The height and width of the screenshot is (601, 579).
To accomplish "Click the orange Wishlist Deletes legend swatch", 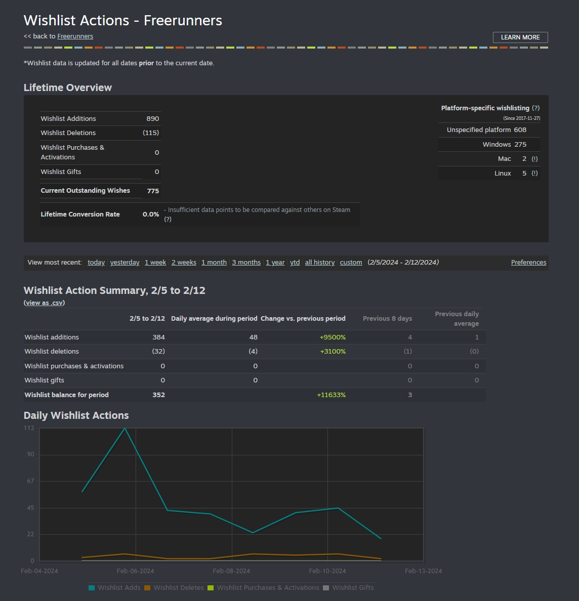I will pos(147,588).
